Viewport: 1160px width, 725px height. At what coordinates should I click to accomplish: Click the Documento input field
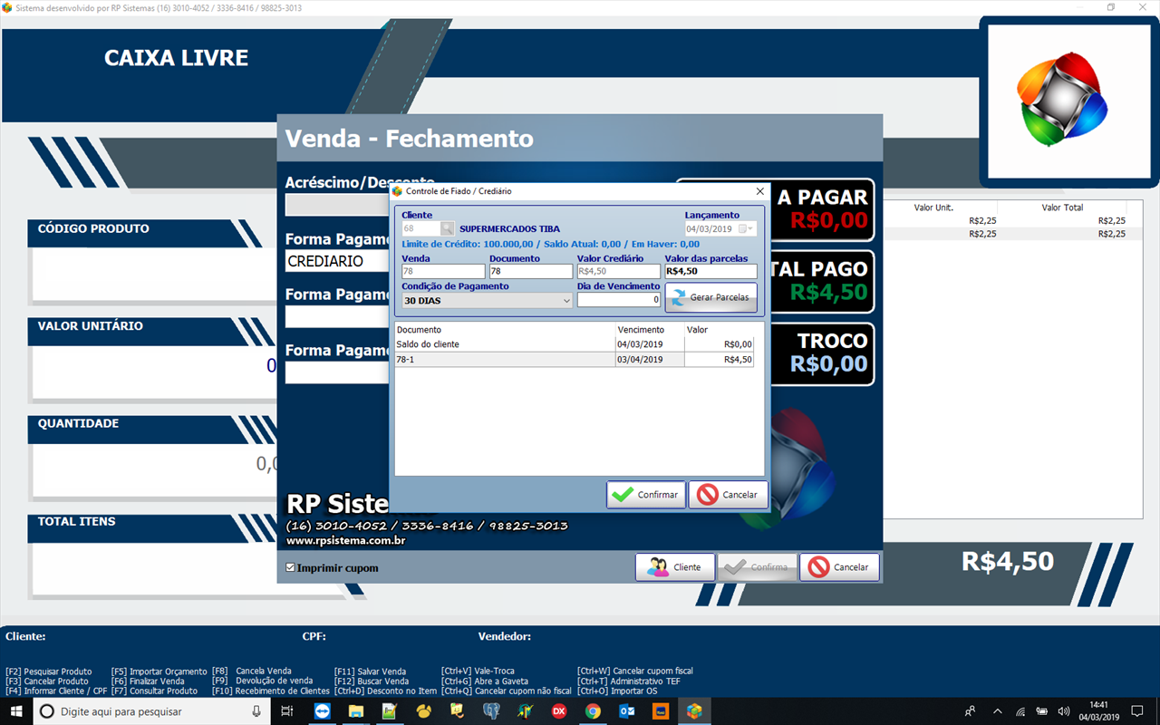point(530,272)
